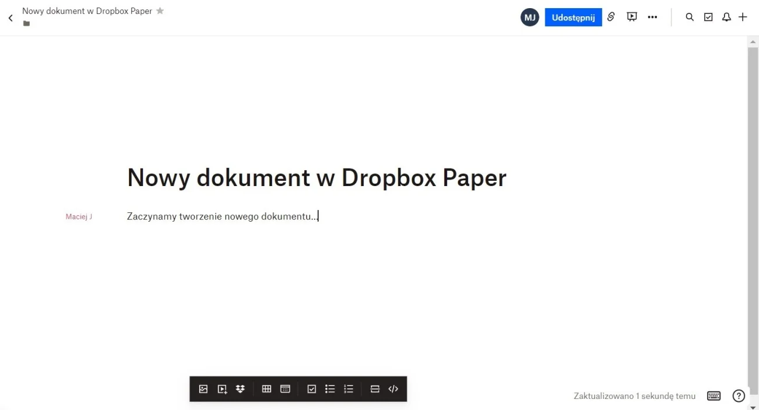Click the scrollbar up arrow
The height and width of the screenshot is (410, 759).
pos(753,42)
